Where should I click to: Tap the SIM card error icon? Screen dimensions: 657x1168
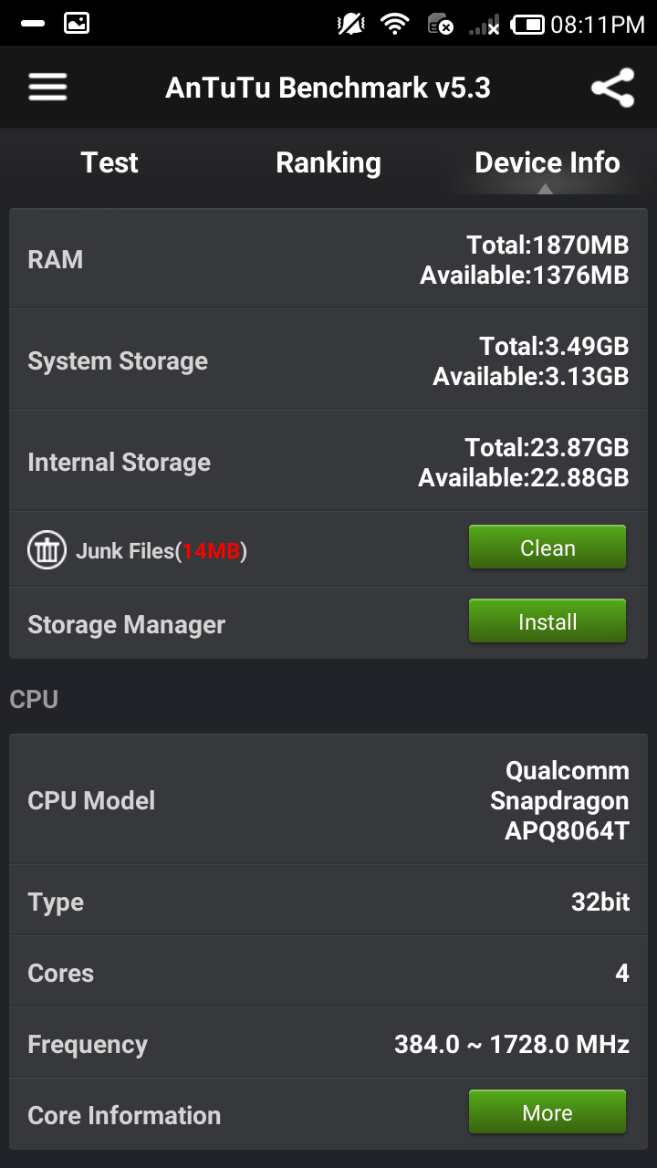[x=440, y=25]
